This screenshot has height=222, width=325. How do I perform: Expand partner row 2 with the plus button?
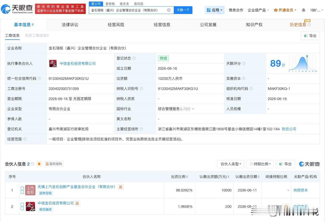coord(22,206)
